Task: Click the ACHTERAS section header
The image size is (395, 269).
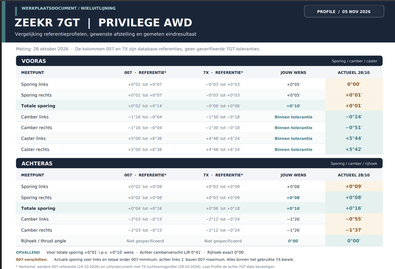Action: (x=199, y=163)
